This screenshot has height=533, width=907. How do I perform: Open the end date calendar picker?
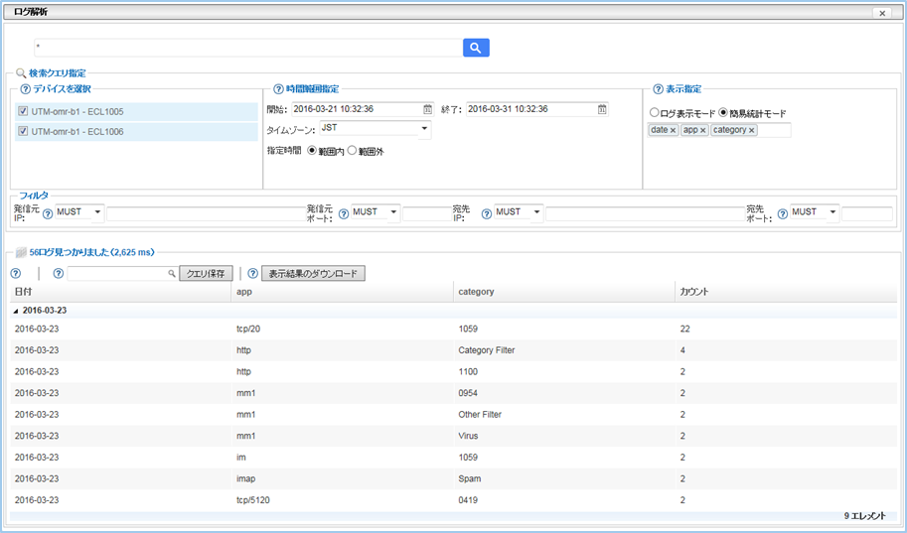point(602,109)
